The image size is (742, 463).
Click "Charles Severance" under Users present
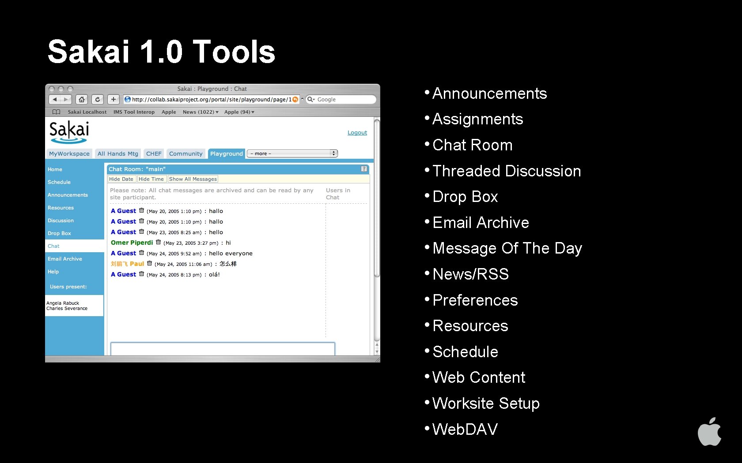tap(67, 308)
